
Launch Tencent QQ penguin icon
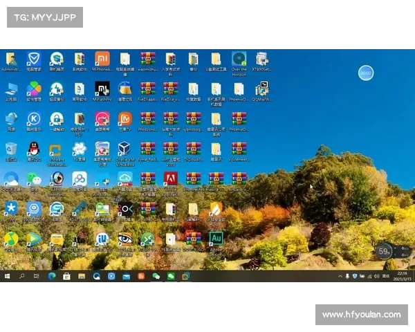click(34, 149)
